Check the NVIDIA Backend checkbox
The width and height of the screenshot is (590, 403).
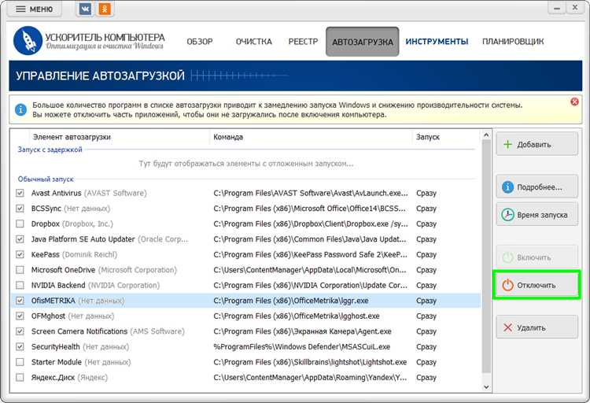20,285
